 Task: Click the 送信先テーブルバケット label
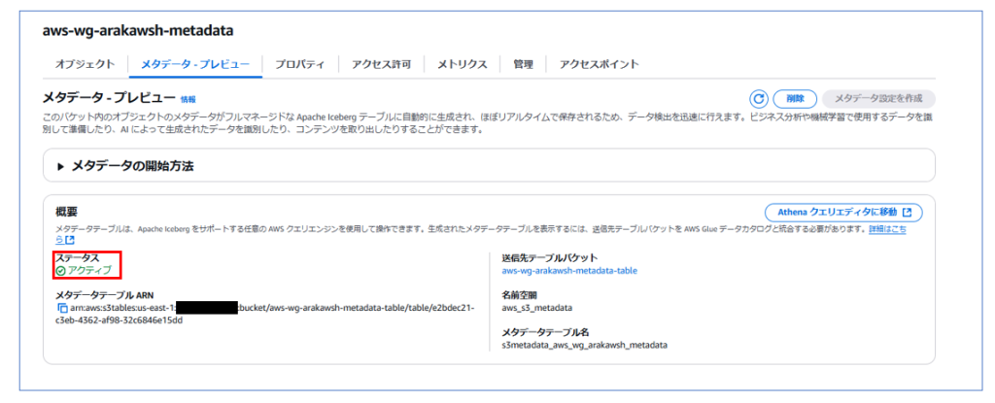point(550,257)
